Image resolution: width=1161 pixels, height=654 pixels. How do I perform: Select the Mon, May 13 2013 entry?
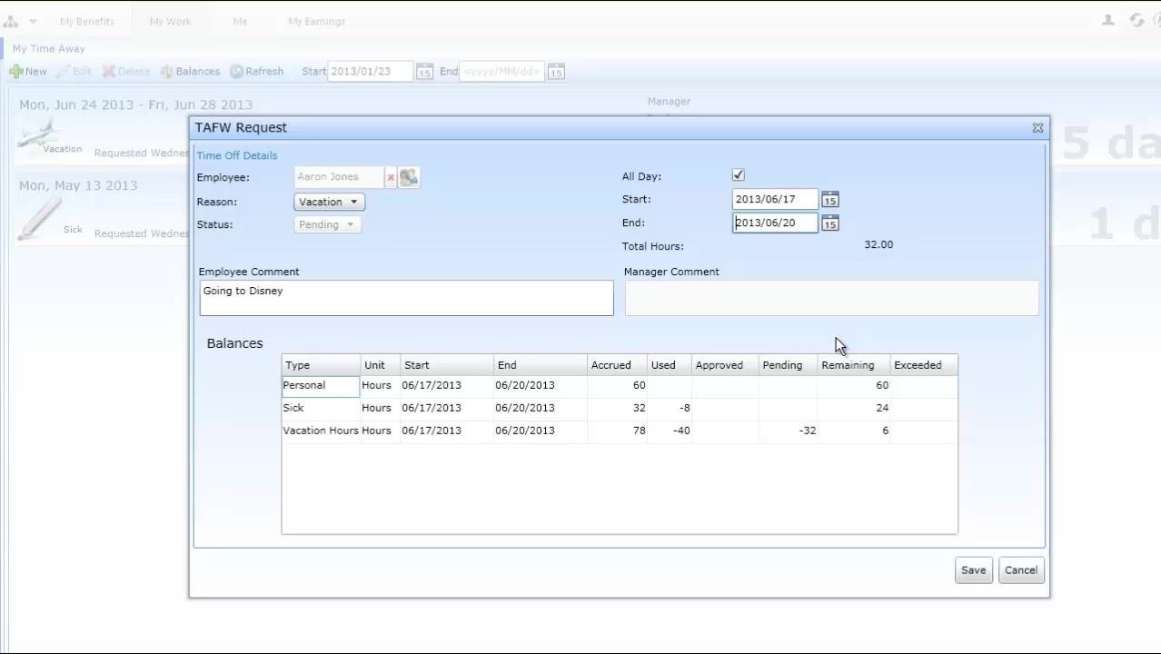[78, 185]
